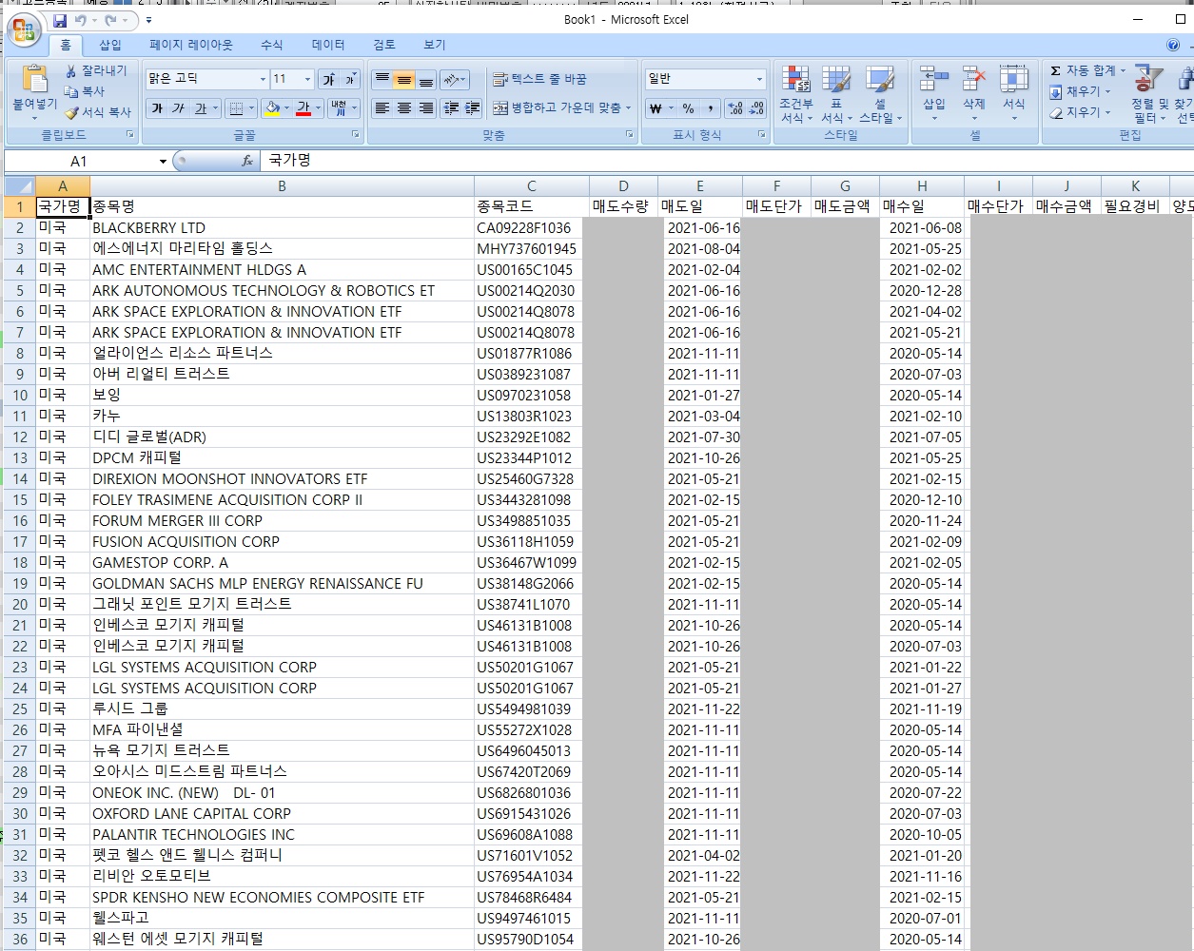Increase font size with the larger 가 icon
Viewport: 1194px width, 951px height.
(x=329, y=79)
